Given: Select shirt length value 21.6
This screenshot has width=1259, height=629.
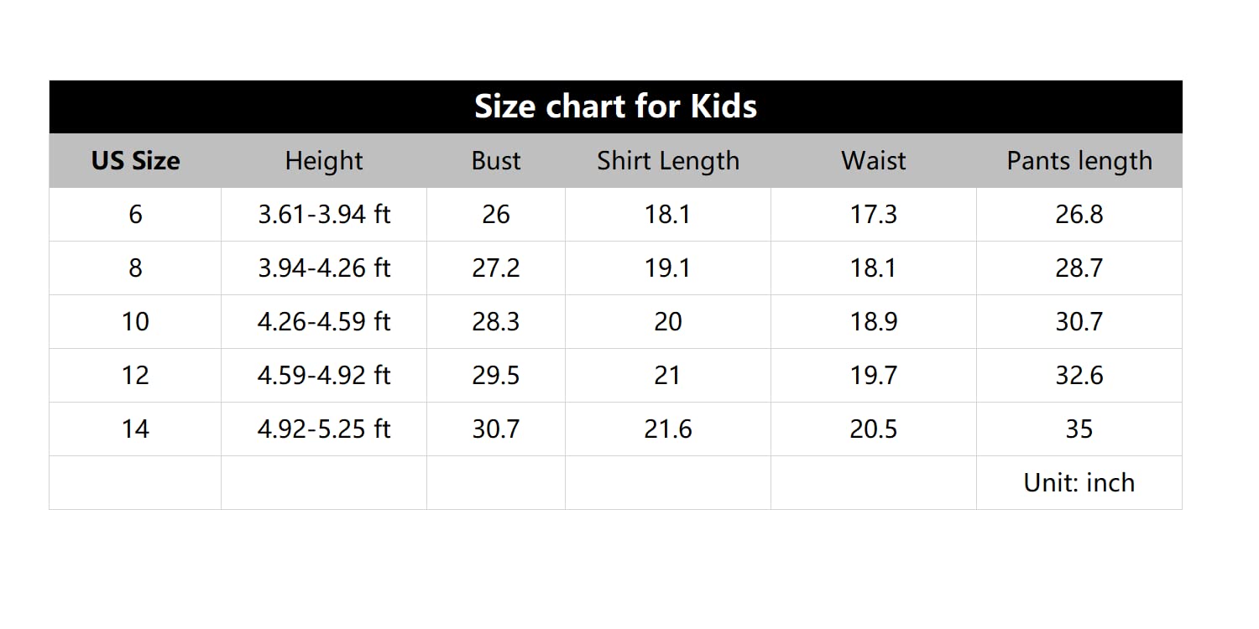Looking at the screenshot, I should pos(668,429).
